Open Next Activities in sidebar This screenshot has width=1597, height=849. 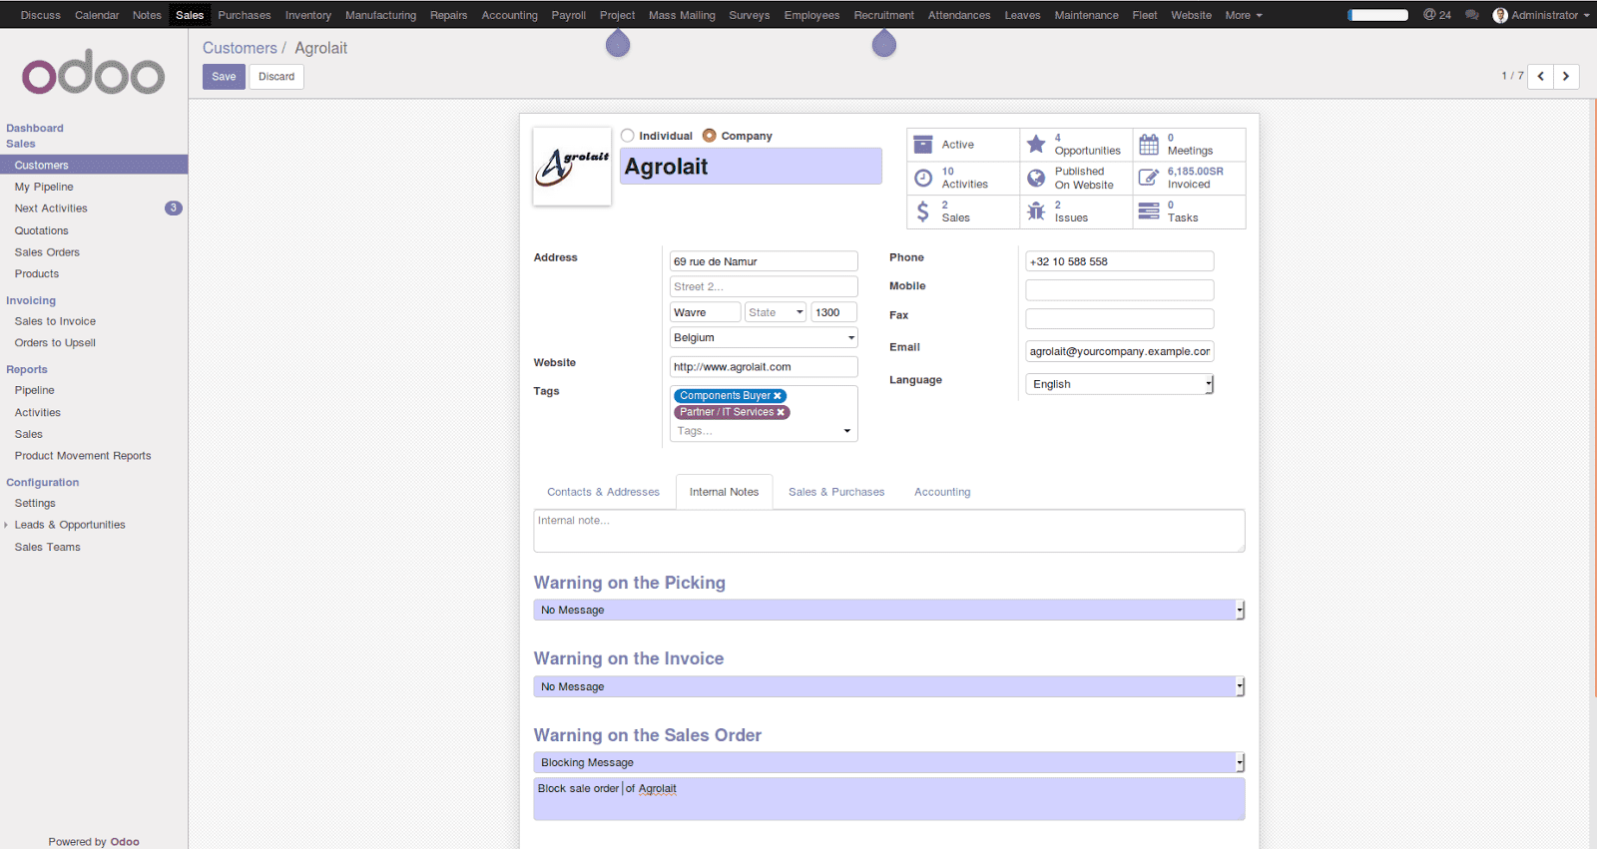click(51, 209)
